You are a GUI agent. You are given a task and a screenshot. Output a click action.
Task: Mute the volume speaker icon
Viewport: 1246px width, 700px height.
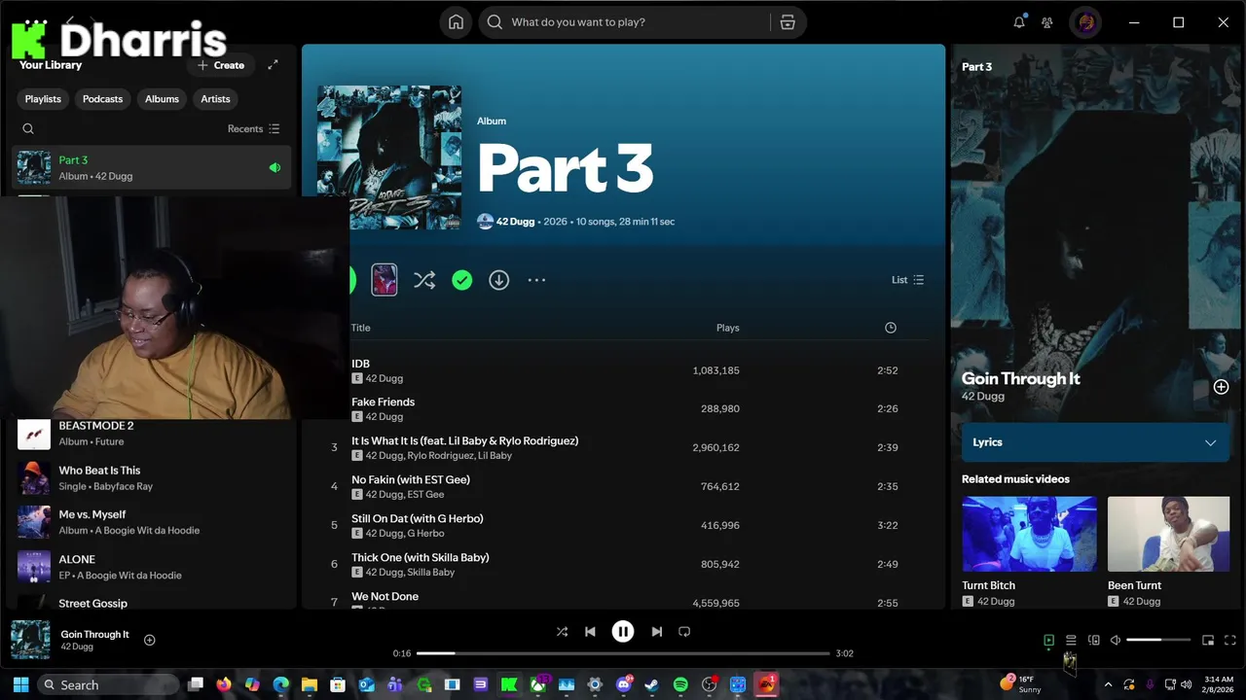point(1116,640)
